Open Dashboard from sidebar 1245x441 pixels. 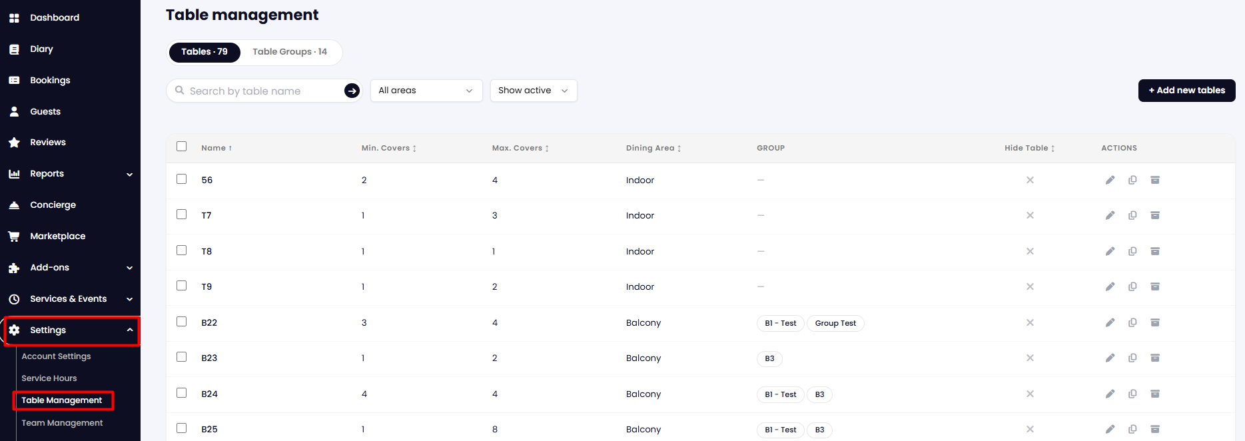click(x=55, y=17)
